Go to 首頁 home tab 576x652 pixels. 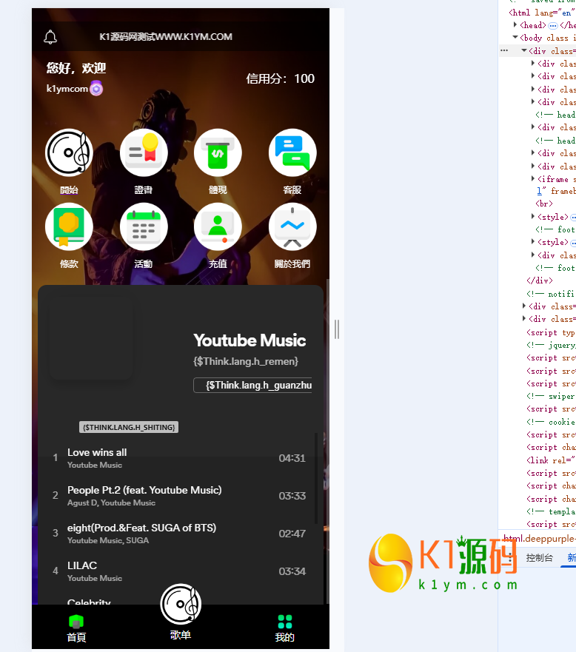76,628
